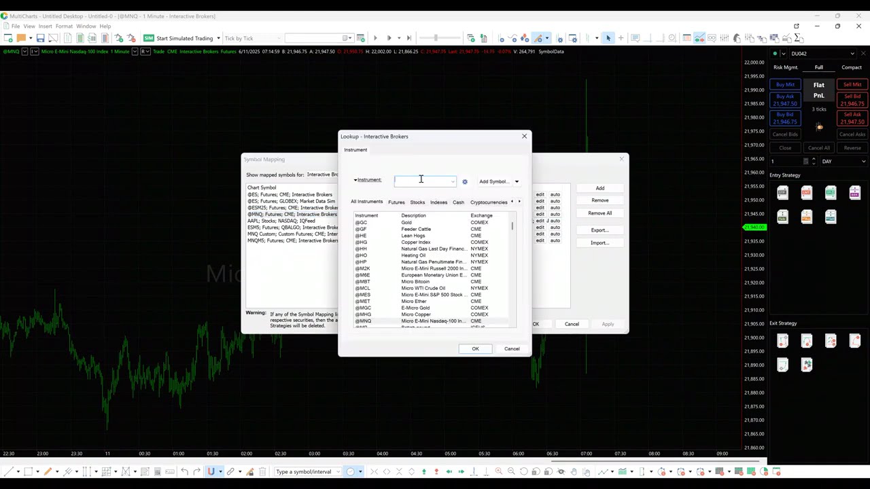The image size is (870, 489).
Task: Click the Save icon in the main toolbar
Action: (41, 38)
